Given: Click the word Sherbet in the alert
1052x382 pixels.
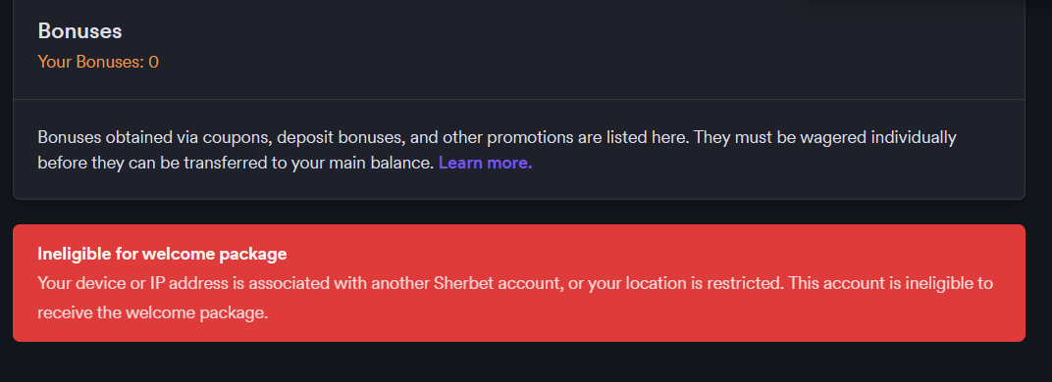Looking at the screenshot, I should pos(461,283).
